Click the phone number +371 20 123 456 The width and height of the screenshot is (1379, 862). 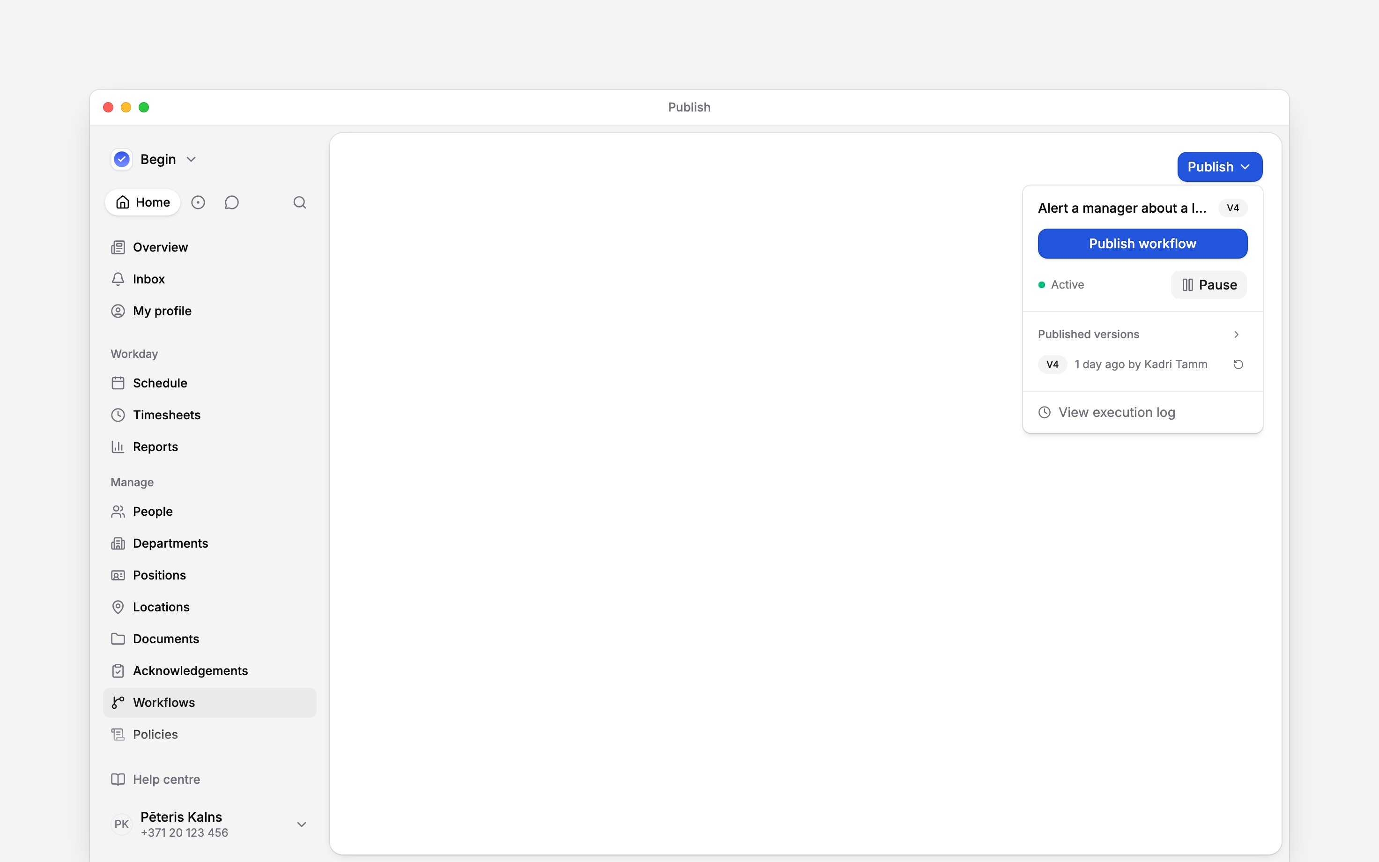[184, 833]
